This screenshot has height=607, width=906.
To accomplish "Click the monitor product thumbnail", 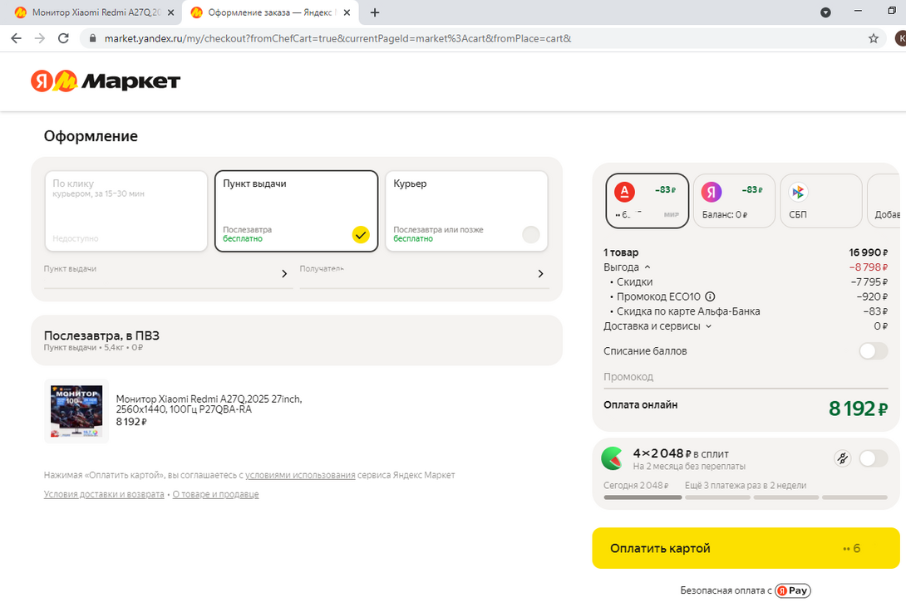I will point(76,411).
